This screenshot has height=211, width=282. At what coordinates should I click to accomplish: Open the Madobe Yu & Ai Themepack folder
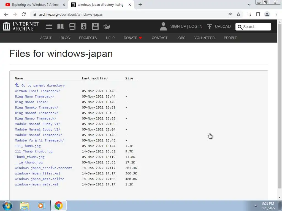coord(40,140)
